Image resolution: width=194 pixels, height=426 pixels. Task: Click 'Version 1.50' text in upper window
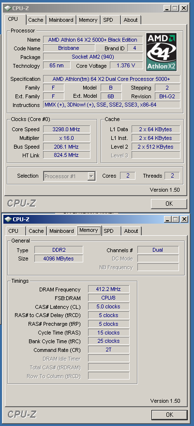pyautogui.click(x=164, y=190)
